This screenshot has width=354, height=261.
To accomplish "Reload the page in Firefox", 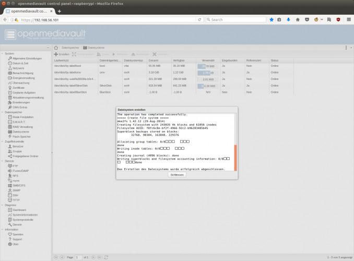I will click(x=199, y=20).
